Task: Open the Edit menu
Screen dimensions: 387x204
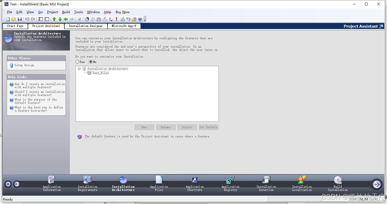Action: click(x=19, y=12)
